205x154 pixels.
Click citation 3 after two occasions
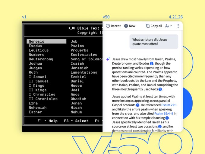160,127
